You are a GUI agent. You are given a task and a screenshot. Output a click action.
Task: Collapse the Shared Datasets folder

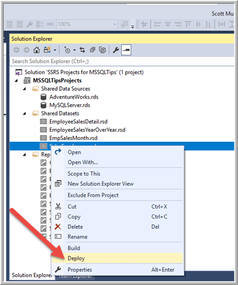[24, 114]
